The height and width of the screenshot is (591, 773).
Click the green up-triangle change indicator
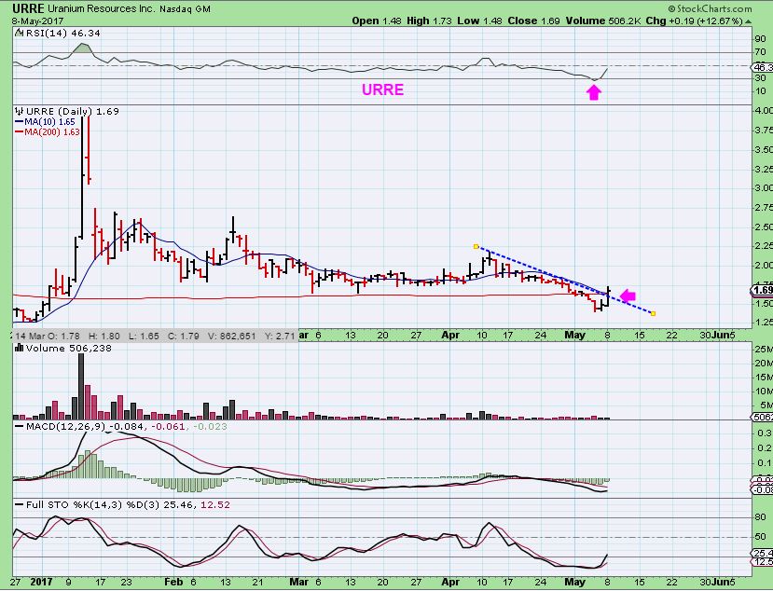tap(748, 21)
